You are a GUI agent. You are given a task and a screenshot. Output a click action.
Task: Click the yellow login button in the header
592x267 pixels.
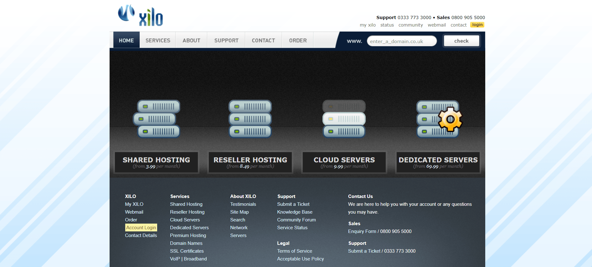(477, 25)
